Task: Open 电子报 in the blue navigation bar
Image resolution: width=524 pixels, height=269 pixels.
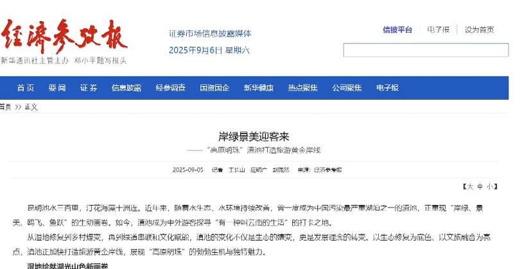Action: tap(387, 88)
